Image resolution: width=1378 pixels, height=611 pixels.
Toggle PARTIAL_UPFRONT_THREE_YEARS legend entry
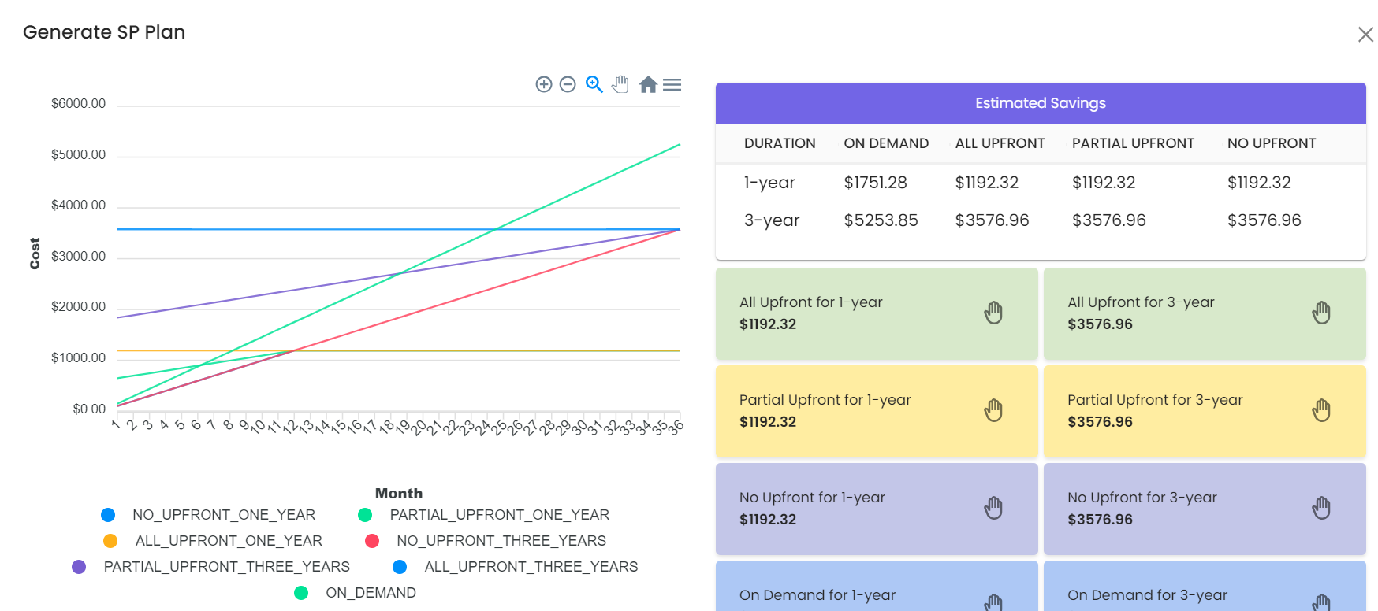pyautogui.click(x=210, y=567)
